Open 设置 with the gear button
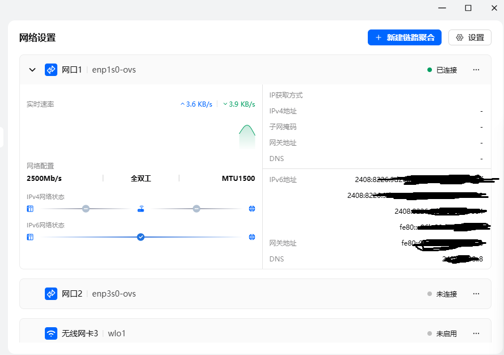This screenshot has height=355, width=504. [470, 37]
